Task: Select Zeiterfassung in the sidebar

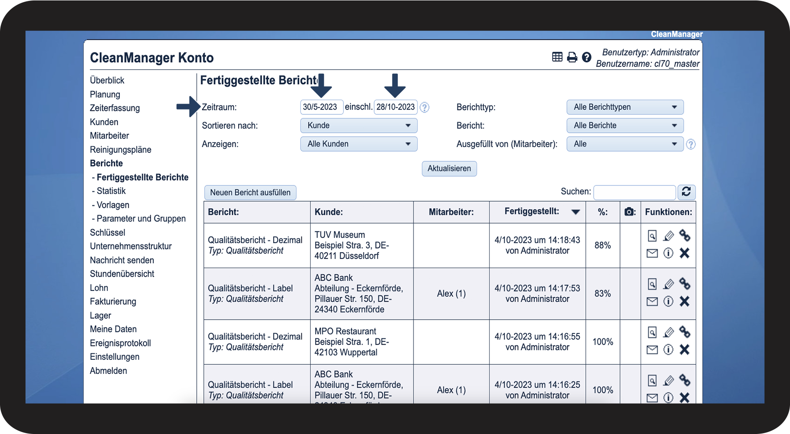Action: click(x=115, y=108)
